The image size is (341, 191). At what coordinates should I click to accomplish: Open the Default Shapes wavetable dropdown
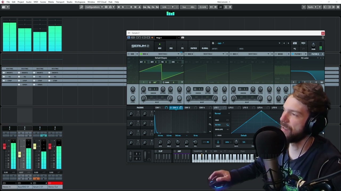161,58
